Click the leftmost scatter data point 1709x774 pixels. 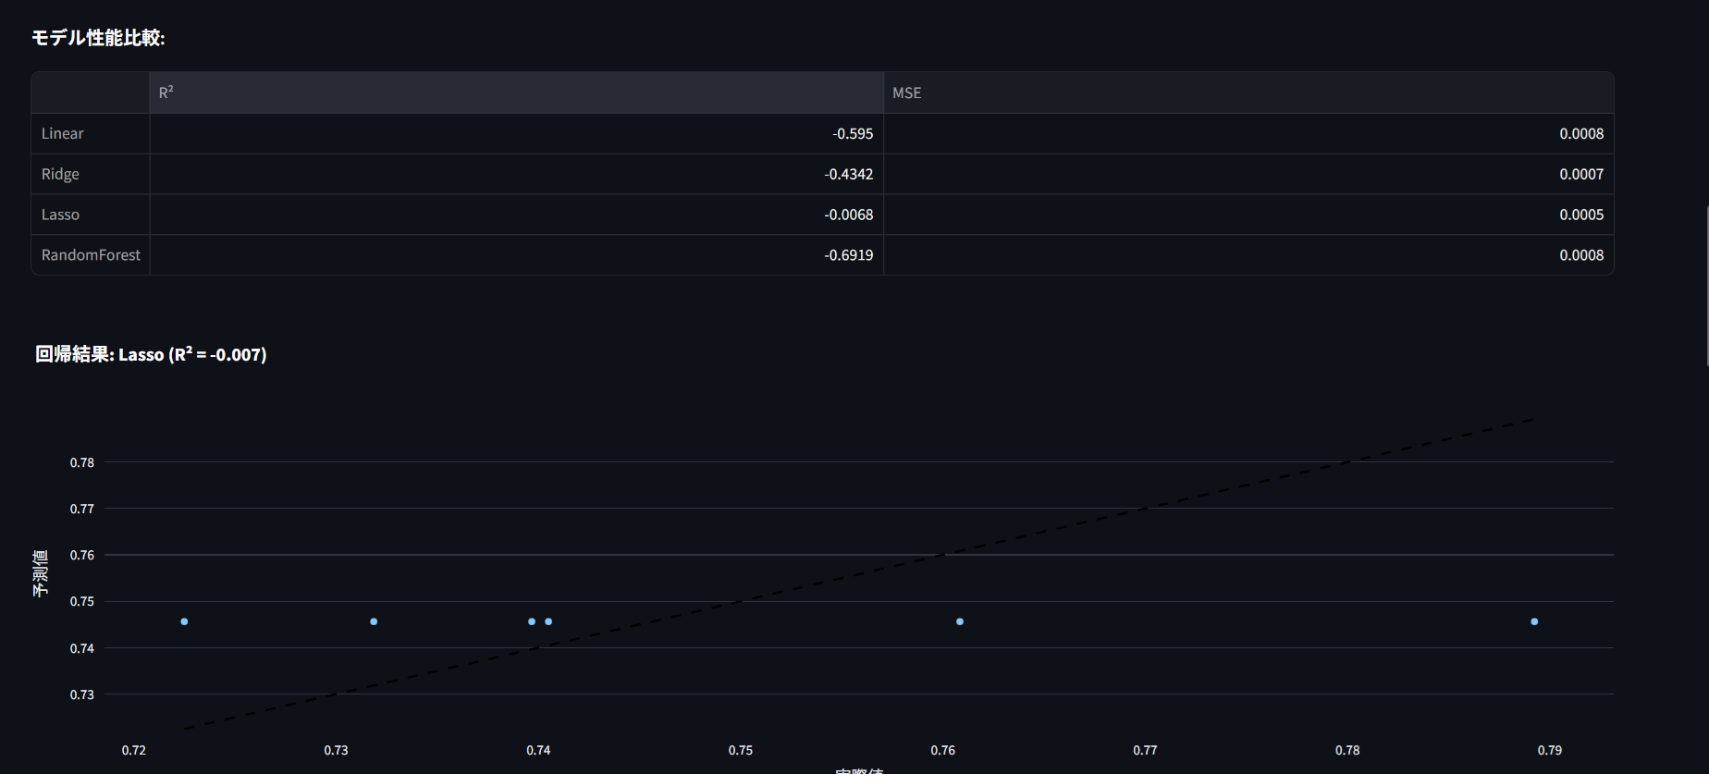(x=185, y=621)
